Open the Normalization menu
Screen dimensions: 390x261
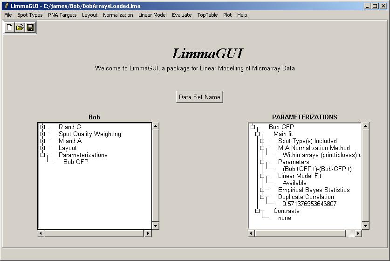[118, 15]
